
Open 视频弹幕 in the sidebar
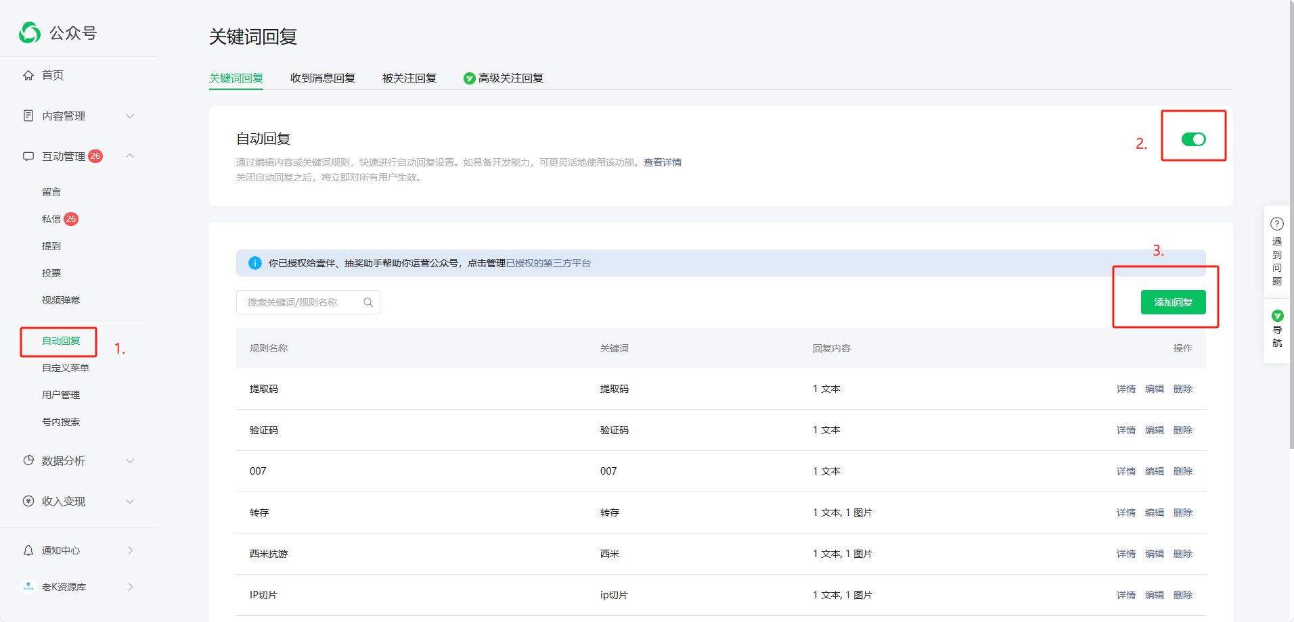pyautogui.click(x=61, y=300)
